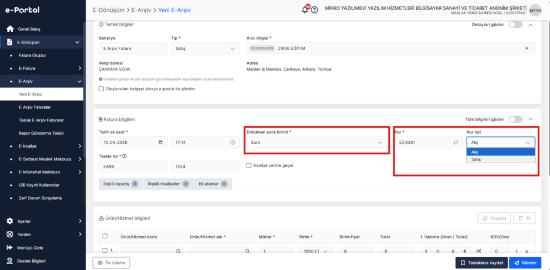Open the Birim dropdown showing 1000 LT
Image resolution: width=550 pixels, height=270 pixels.
pyautogui.click(x=317, y=251)
